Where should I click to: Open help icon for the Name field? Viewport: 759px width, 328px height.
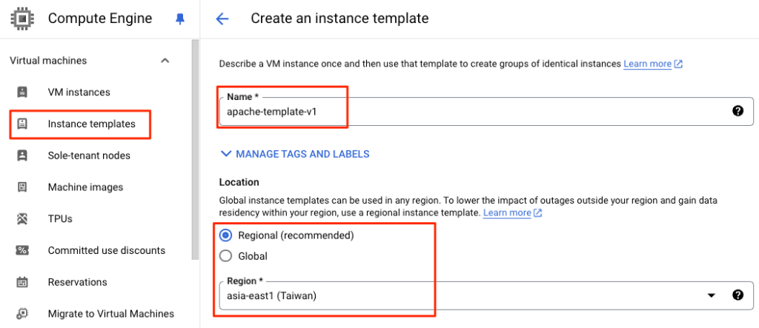point(738,111)
